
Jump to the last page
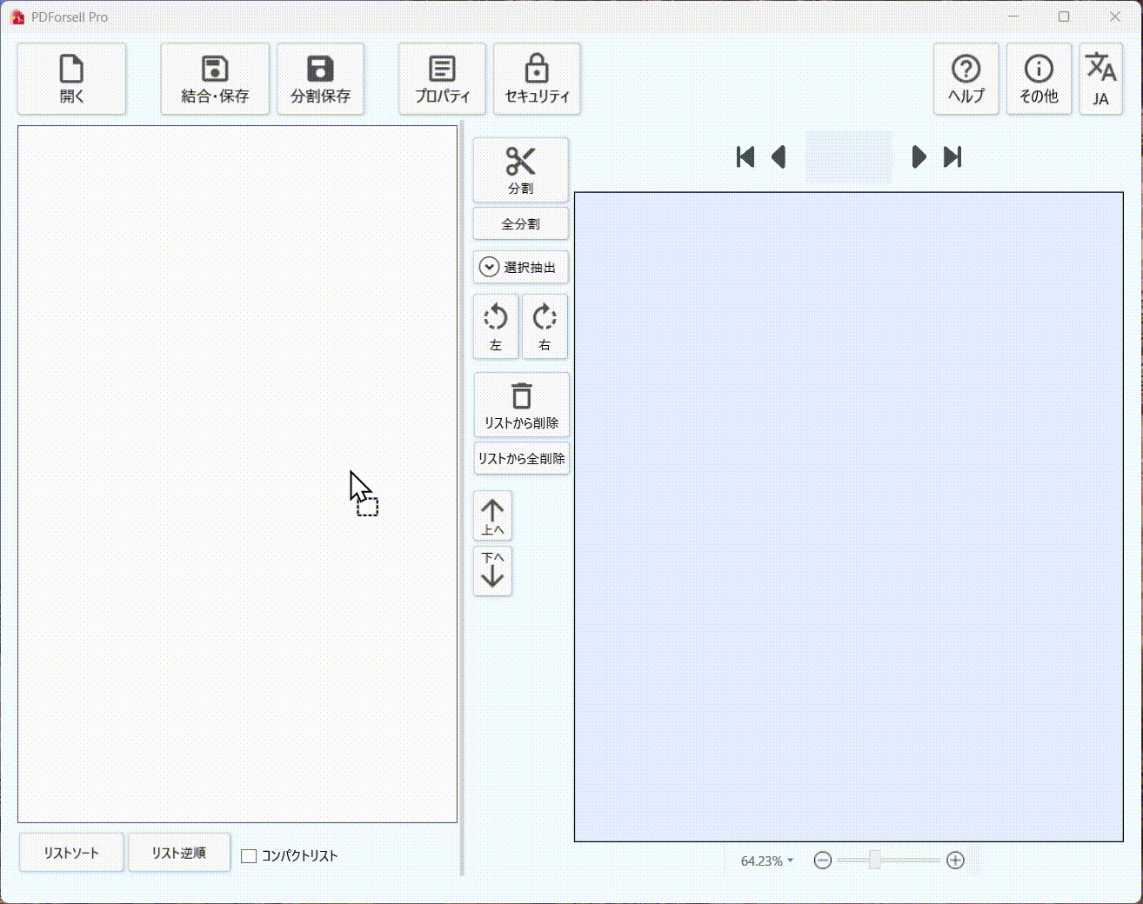(952, 157)
